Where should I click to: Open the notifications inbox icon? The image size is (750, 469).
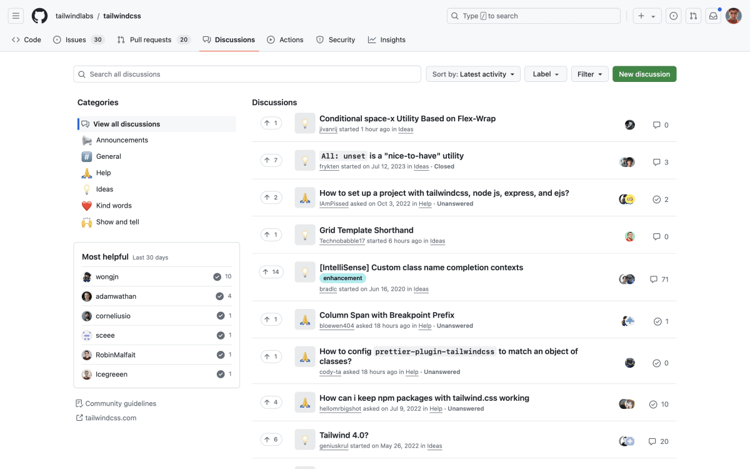[x=713, y=16]
